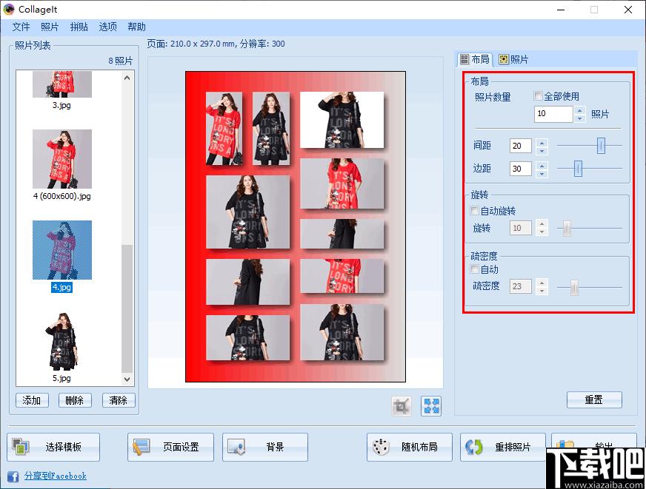This screenshot has height=489, width=646.
Task: Decrease the photo count with down arrow
Action: tap(579, 118)
